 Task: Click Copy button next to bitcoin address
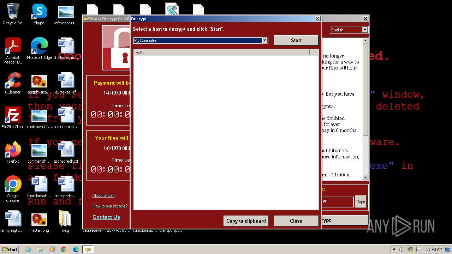pos(361,202)
